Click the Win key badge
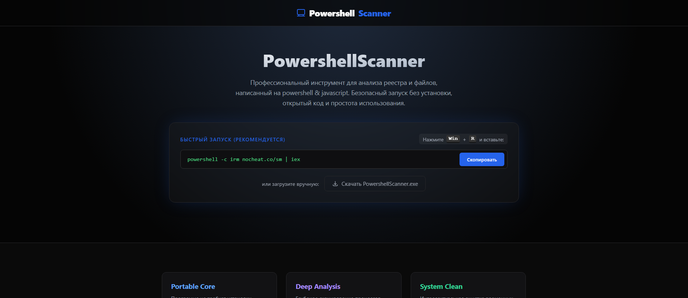 tap(453, 139)
